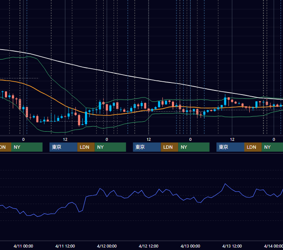283x250 pixels.
Task: Click the orange moving average line
Action: tap(50, 97)
